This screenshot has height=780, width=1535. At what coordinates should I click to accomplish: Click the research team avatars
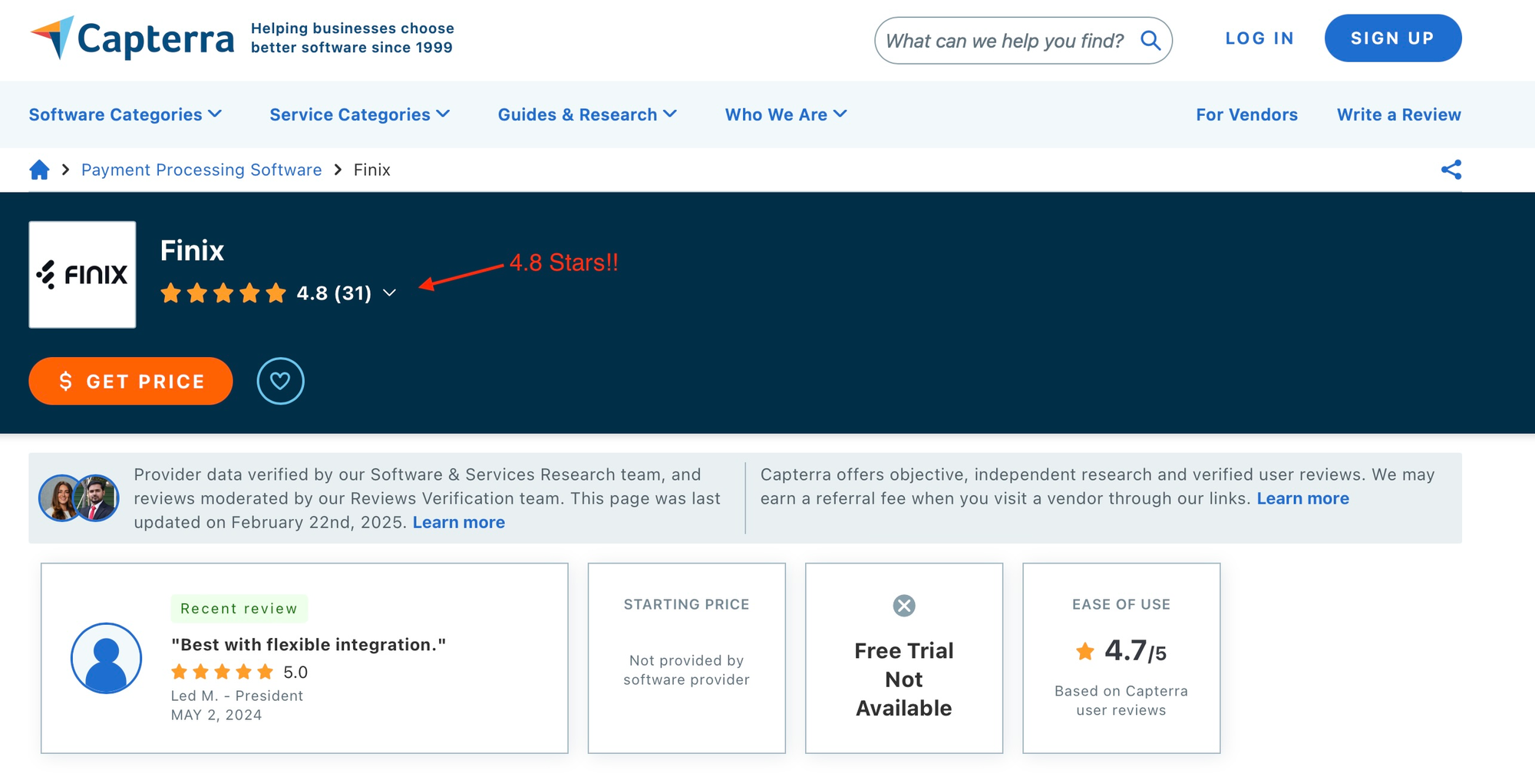click(78, 497)
